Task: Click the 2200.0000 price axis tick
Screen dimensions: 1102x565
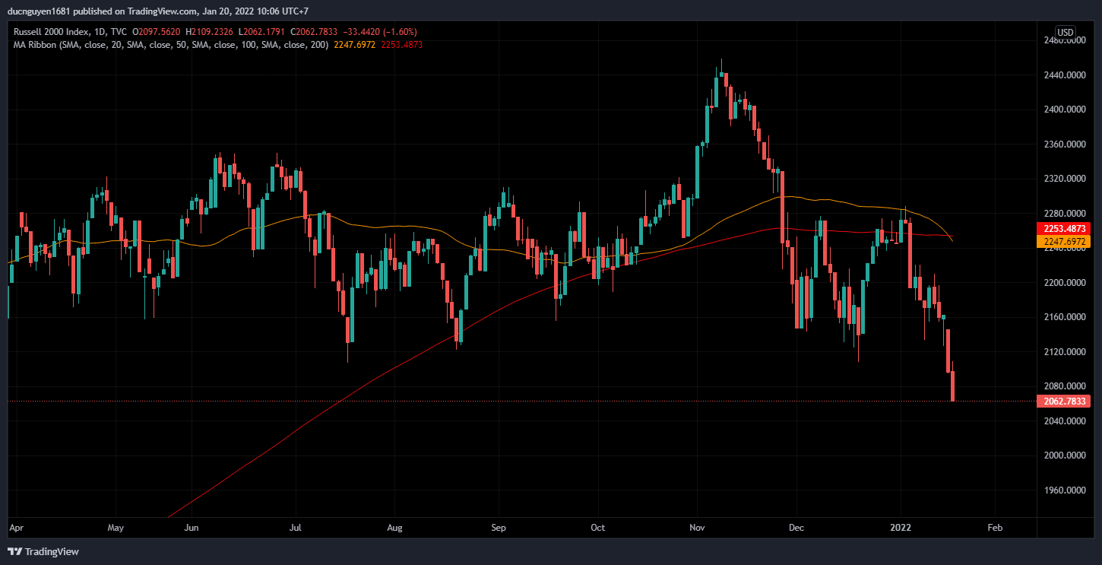Action: click(x=1064, y=283)
